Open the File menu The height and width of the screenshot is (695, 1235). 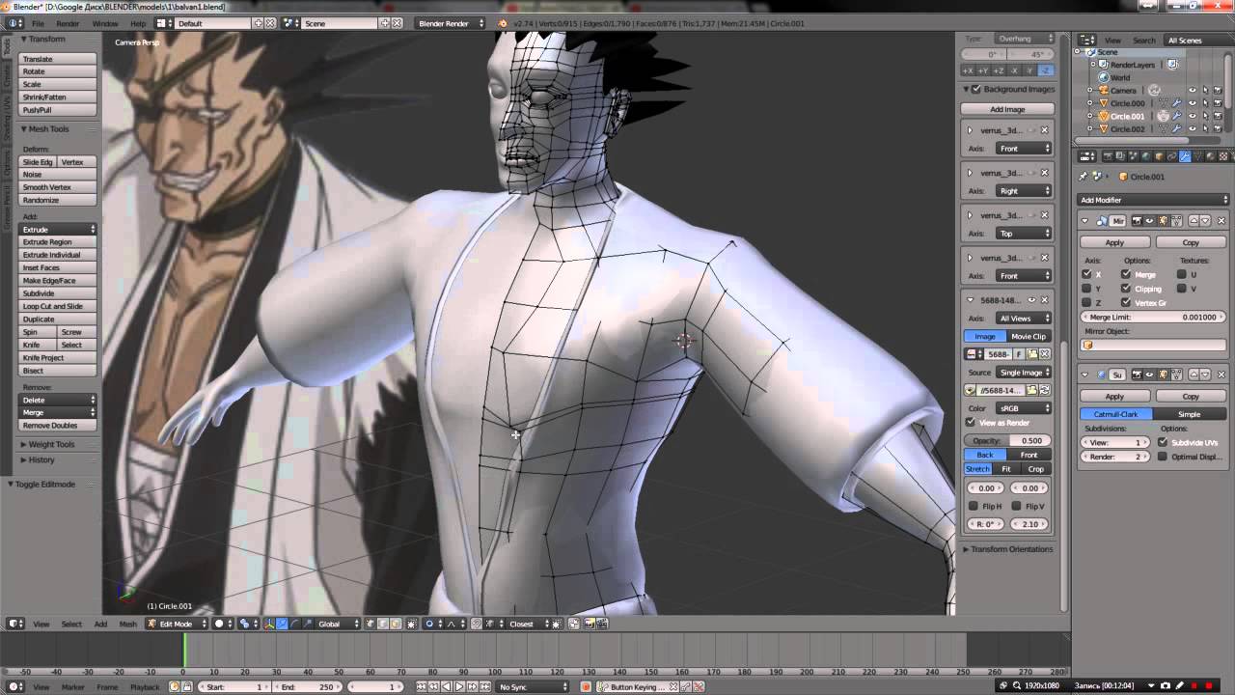click(x=38, y=23)
